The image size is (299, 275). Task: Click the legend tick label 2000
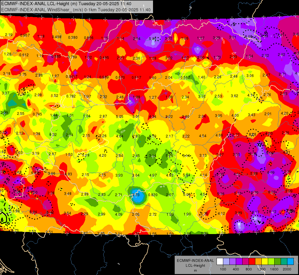coord(287,269)
